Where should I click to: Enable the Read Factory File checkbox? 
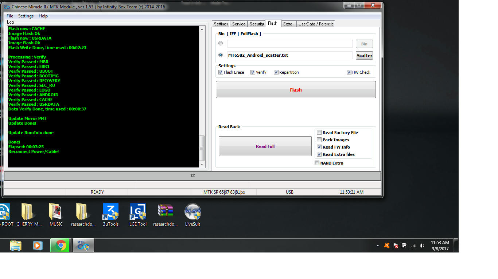coord(319,133)
